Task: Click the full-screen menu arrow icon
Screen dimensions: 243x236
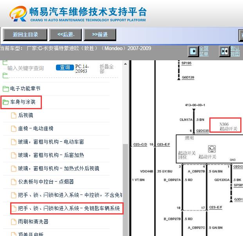Action: click(193, 51)
